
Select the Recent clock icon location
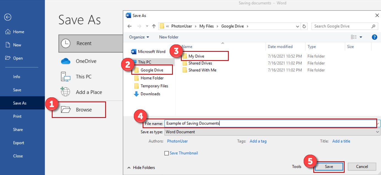click(66, 43)
